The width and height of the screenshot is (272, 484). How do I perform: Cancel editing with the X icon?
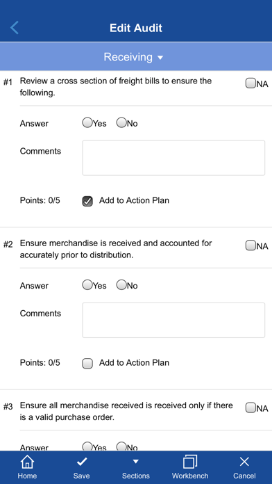click(x=244, y=467)
